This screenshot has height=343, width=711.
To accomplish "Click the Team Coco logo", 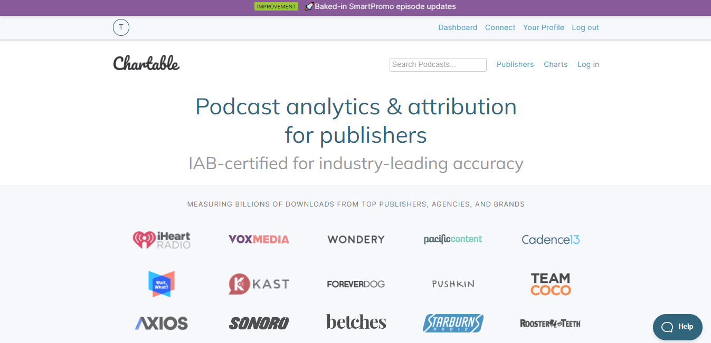I will [x=551, y=284].
